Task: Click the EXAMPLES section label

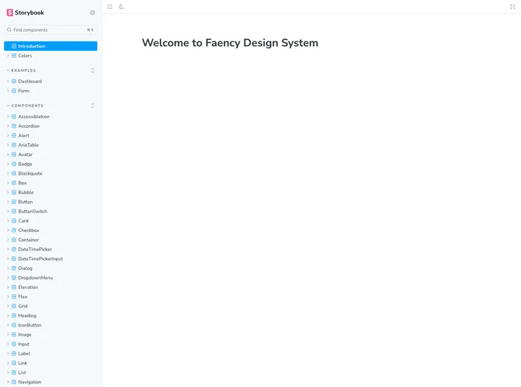Action: [x=23, y=70]
